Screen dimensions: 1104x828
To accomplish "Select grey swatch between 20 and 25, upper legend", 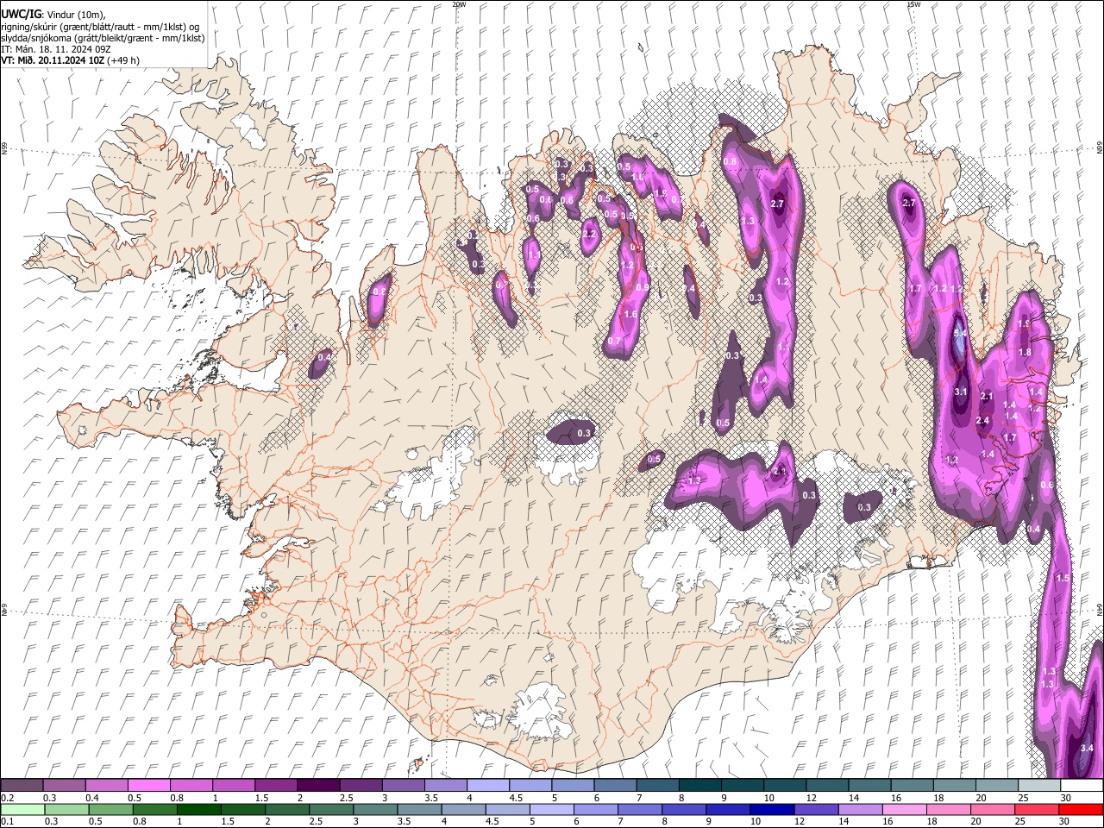I will coord(996,786).
